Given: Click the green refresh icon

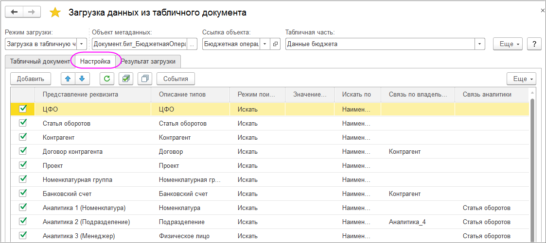Looking at the screenshot, I should pos(107,79).
